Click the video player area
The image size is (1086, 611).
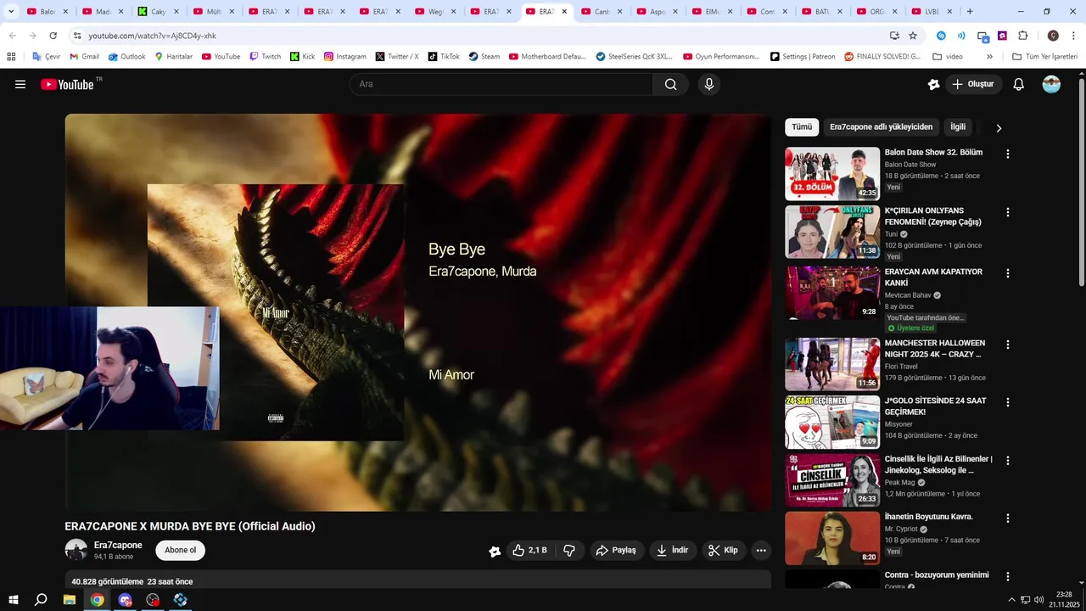[x=418, y=312]
